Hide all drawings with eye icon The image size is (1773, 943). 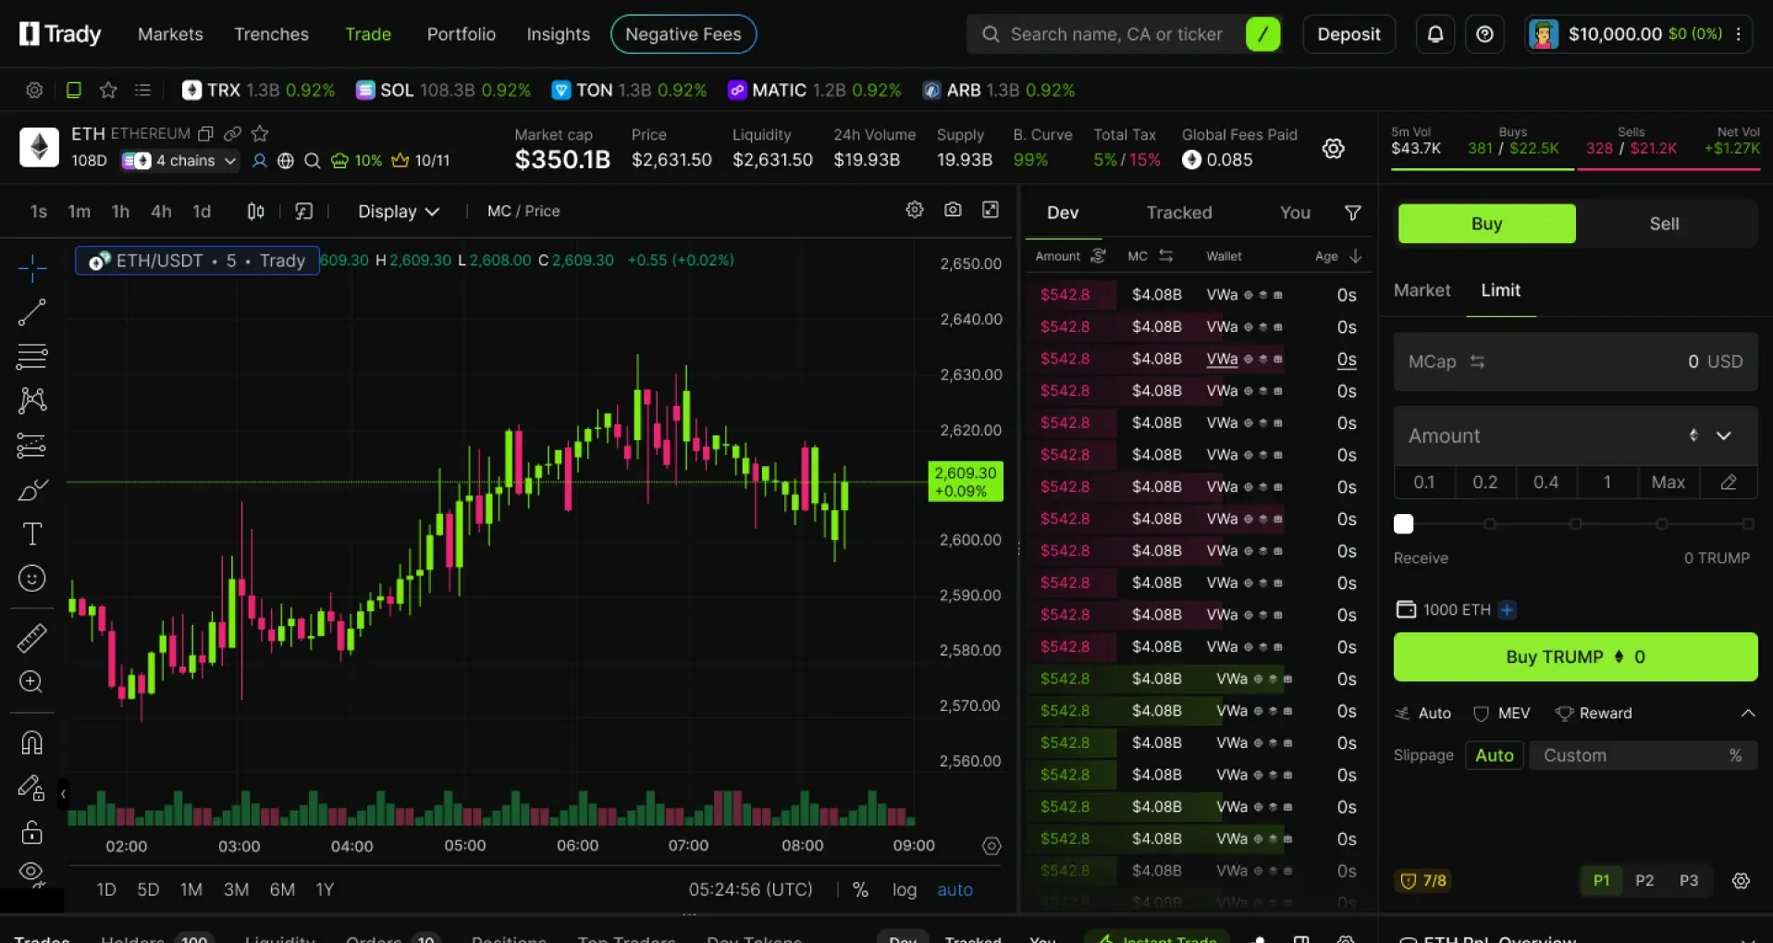pos(32,873)
